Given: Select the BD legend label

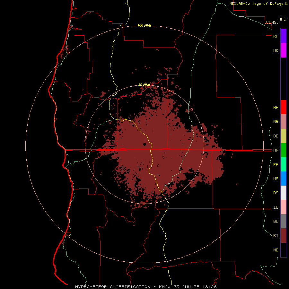Looking at the screenshot, I should pyautogui.click(x=276, y=136).
